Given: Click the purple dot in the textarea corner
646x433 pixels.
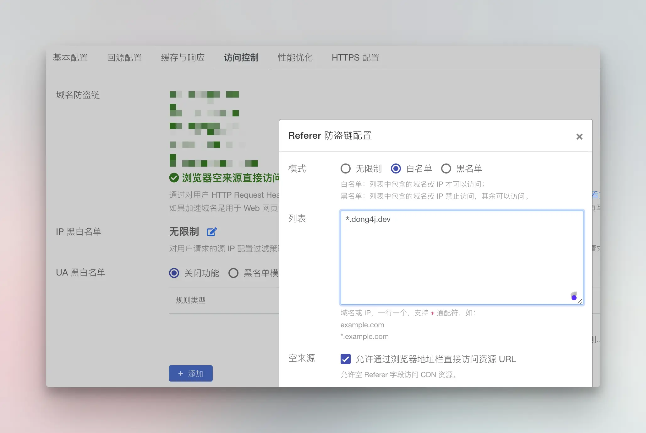Looking at the screenshot, I should coord(574,297).
